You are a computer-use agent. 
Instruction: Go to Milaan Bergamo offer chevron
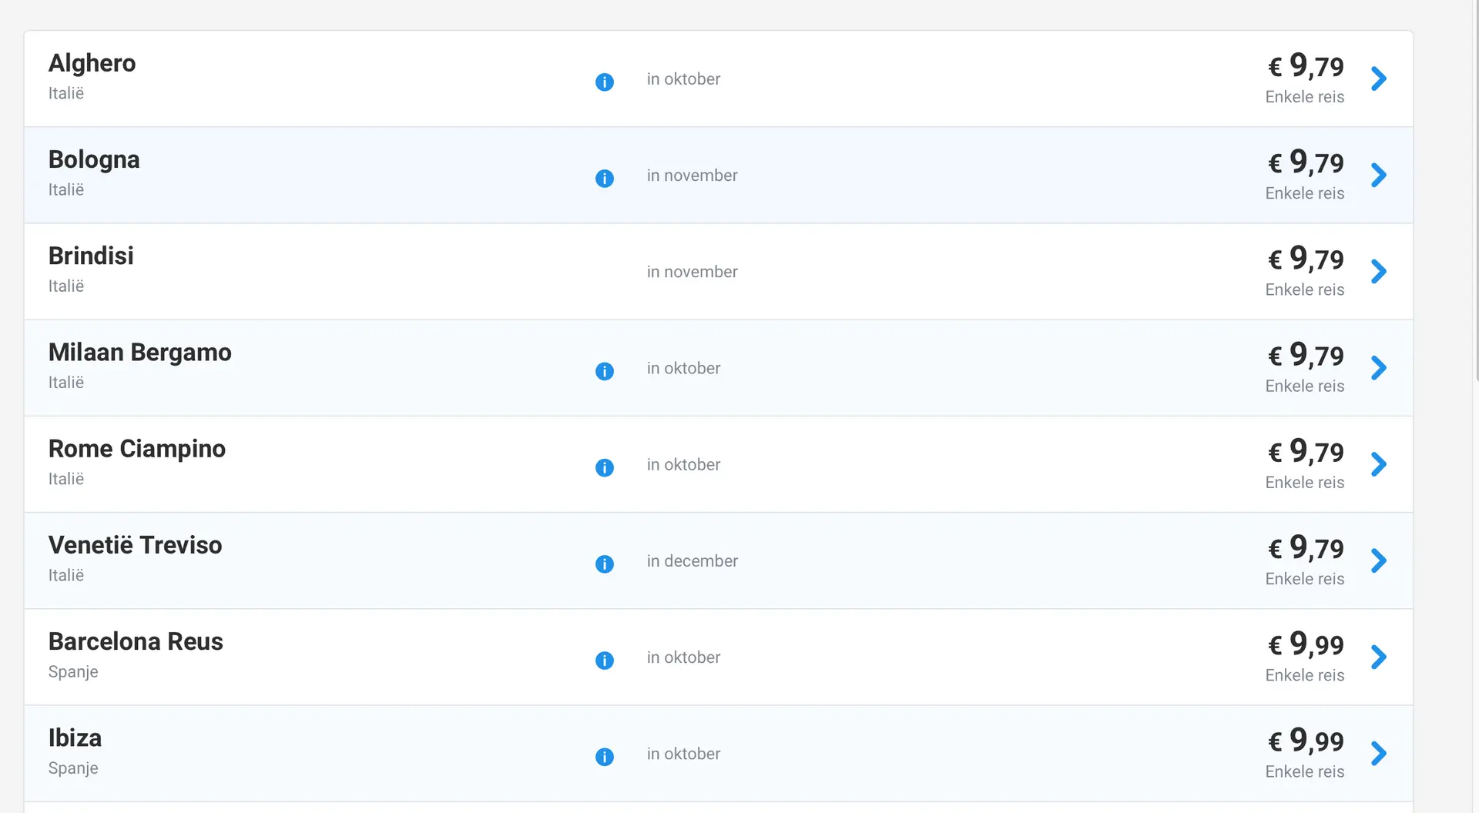click(x=1379, y=368)
